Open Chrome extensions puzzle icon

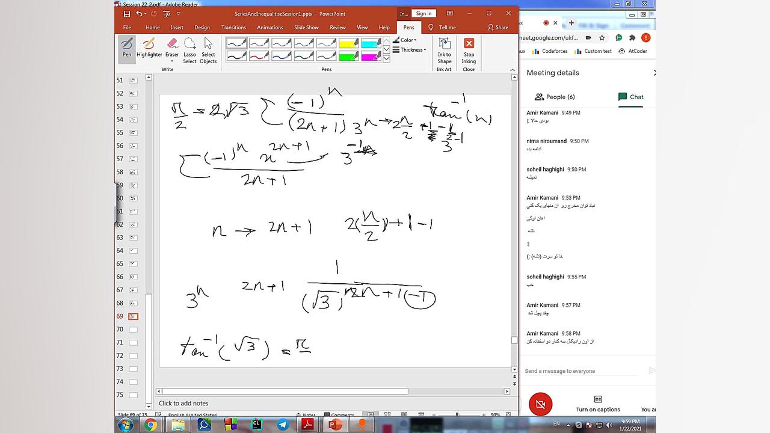click(x=632, y=38)
